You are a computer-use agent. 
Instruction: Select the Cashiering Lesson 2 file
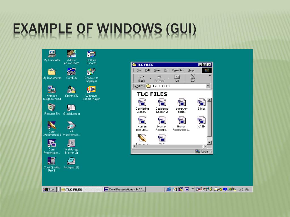[162, 106]
